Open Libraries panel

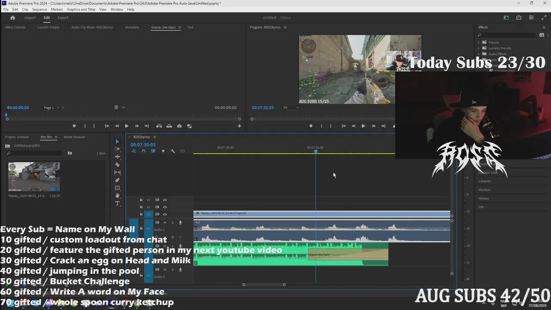pos(485,181)
